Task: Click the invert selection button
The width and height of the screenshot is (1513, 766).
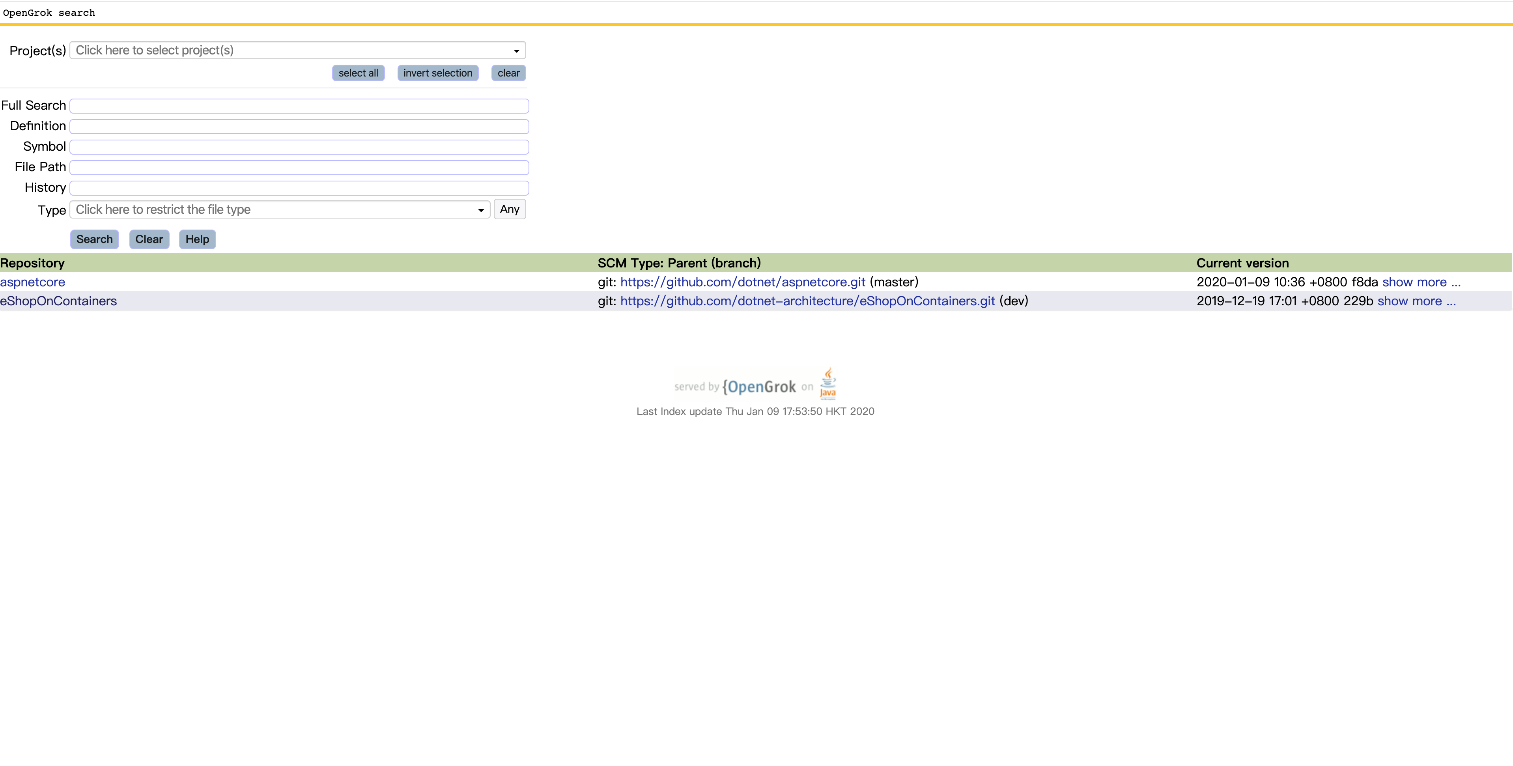Action: tap(437, 73)
